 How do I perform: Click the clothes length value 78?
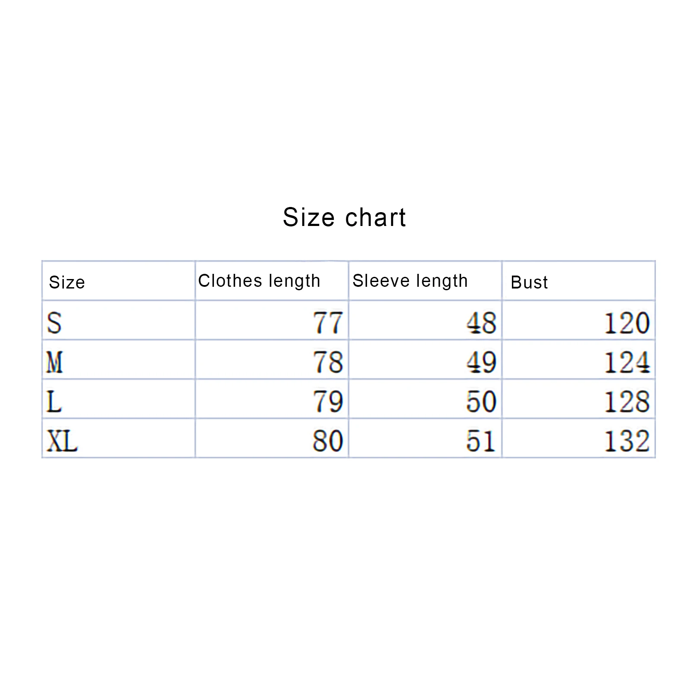pos(328,362)
